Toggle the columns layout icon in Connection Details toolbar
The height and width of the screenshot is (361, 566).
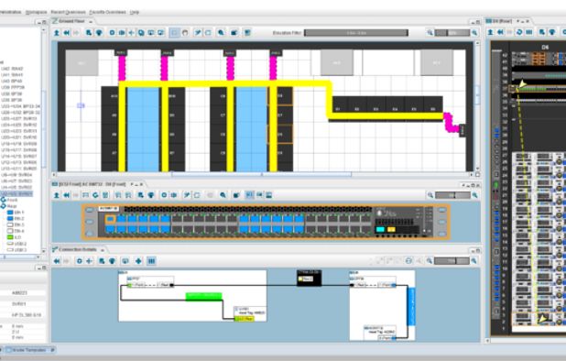pos(151,261)
